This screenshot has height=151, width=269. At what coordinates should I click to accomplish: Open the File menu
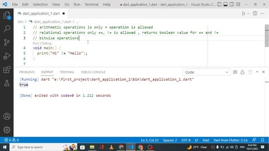pyautogui.click(x=15, y=5)
